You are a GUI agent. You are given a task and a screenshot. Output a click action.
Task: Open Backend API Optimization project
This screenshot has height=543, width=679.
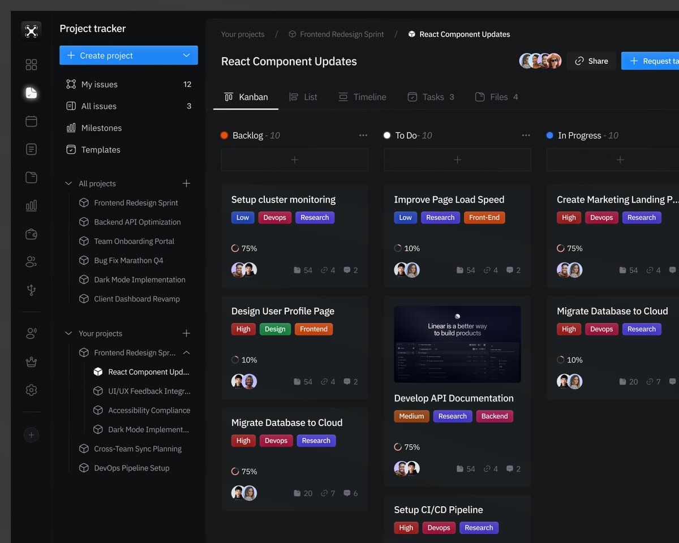pos(130,222)
